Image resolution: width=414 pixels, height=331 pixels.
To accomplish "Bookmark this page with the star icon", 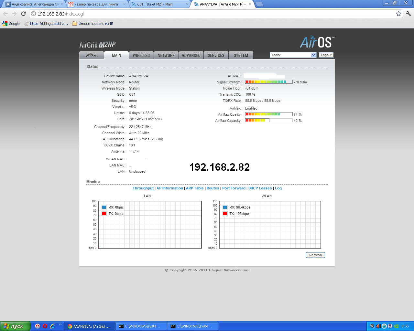I will (398, 14).
